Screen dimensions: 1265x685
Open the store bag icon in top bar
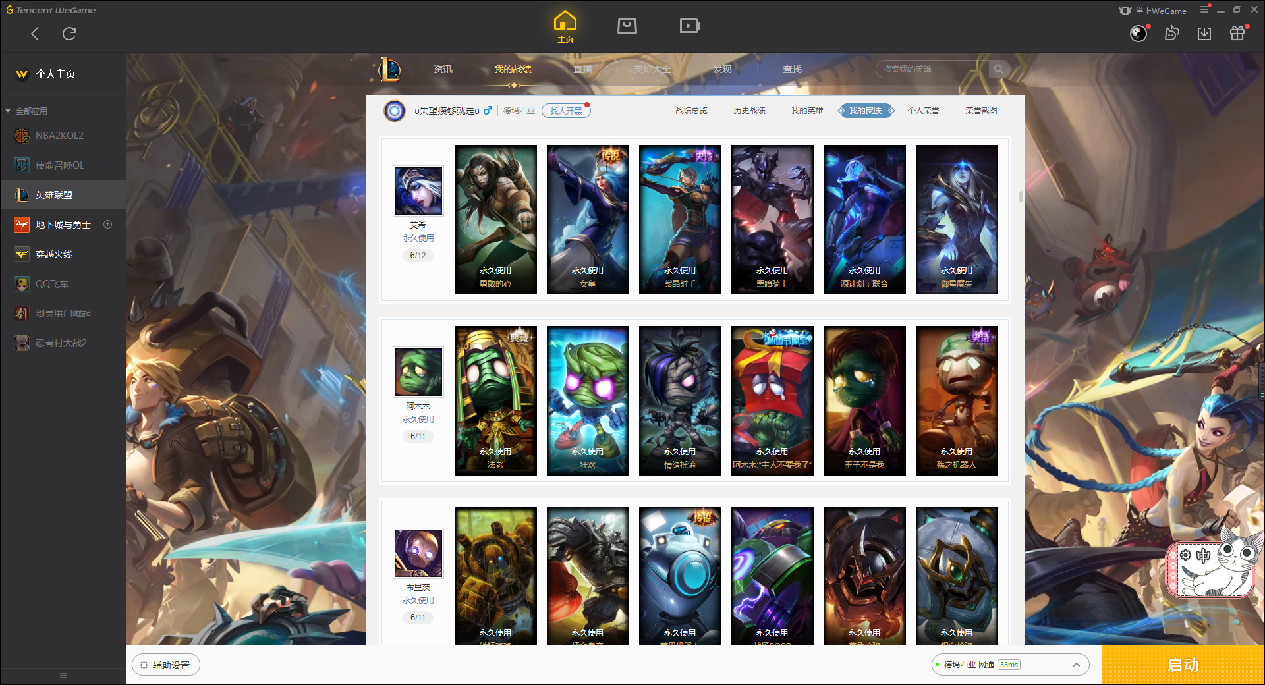[x=627, y=26]
